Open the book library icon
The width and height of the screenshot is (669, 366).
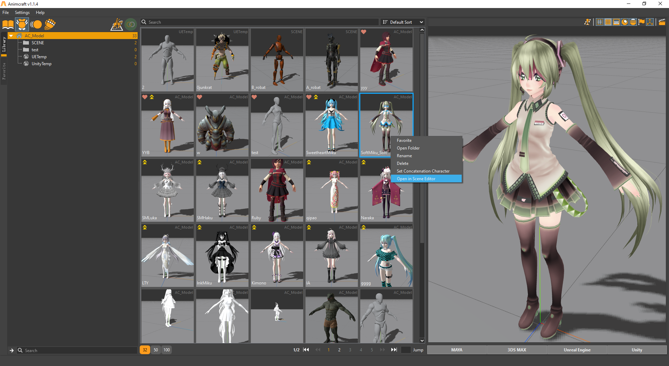pos(8,24)
